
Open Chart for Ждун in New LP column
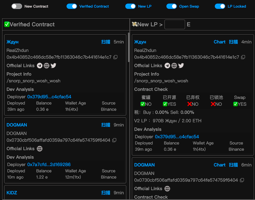tap(220, 42)
